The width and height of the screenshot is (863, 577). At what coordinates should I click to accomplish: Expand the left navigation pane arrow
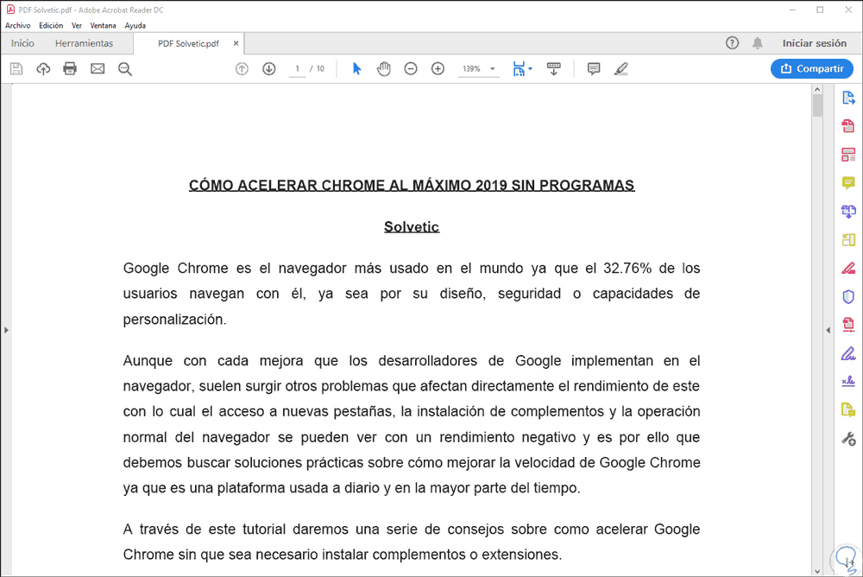(x=6, y=330)
